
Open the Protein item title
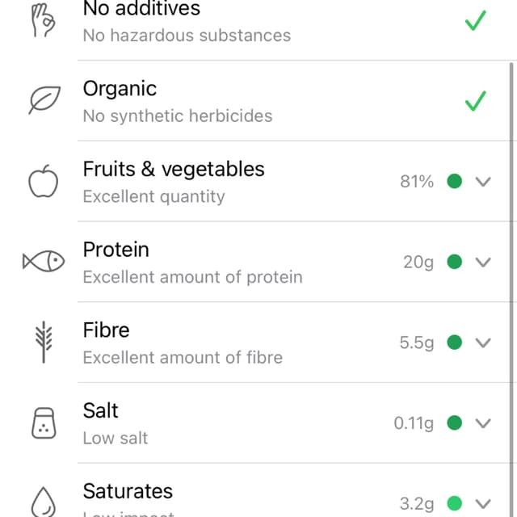pyautogui.click(x=116, y=250)
